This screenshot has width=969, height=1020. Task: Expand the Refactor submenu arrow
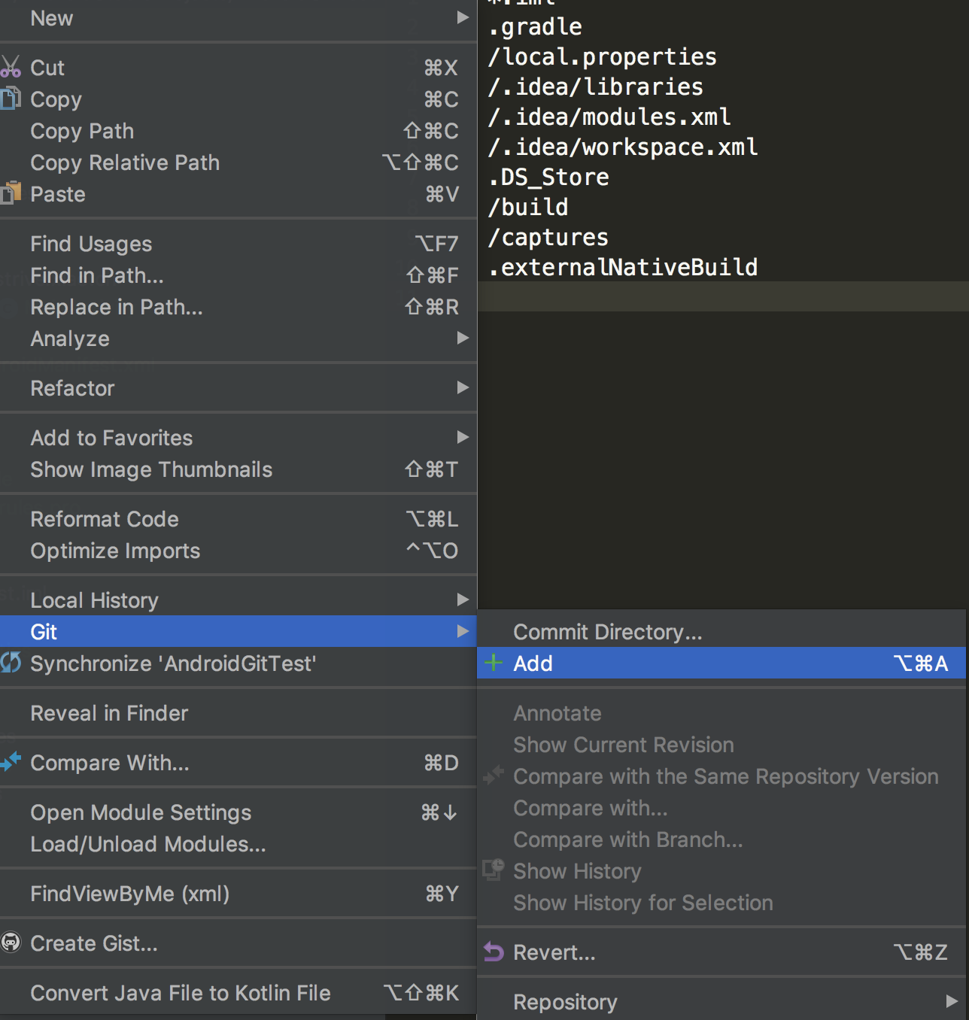coord(463,387)
